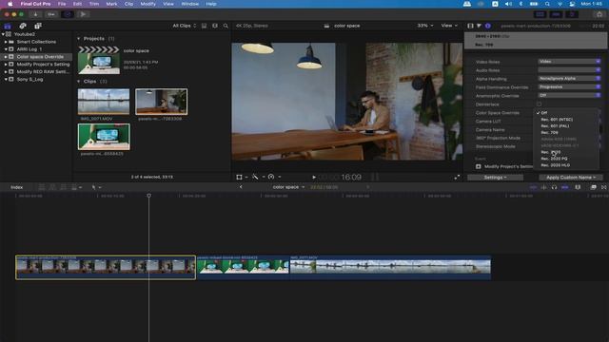Open the All Clips filter dropdown
The width and height of the screenshot is (609, 342).
[185, 26]
